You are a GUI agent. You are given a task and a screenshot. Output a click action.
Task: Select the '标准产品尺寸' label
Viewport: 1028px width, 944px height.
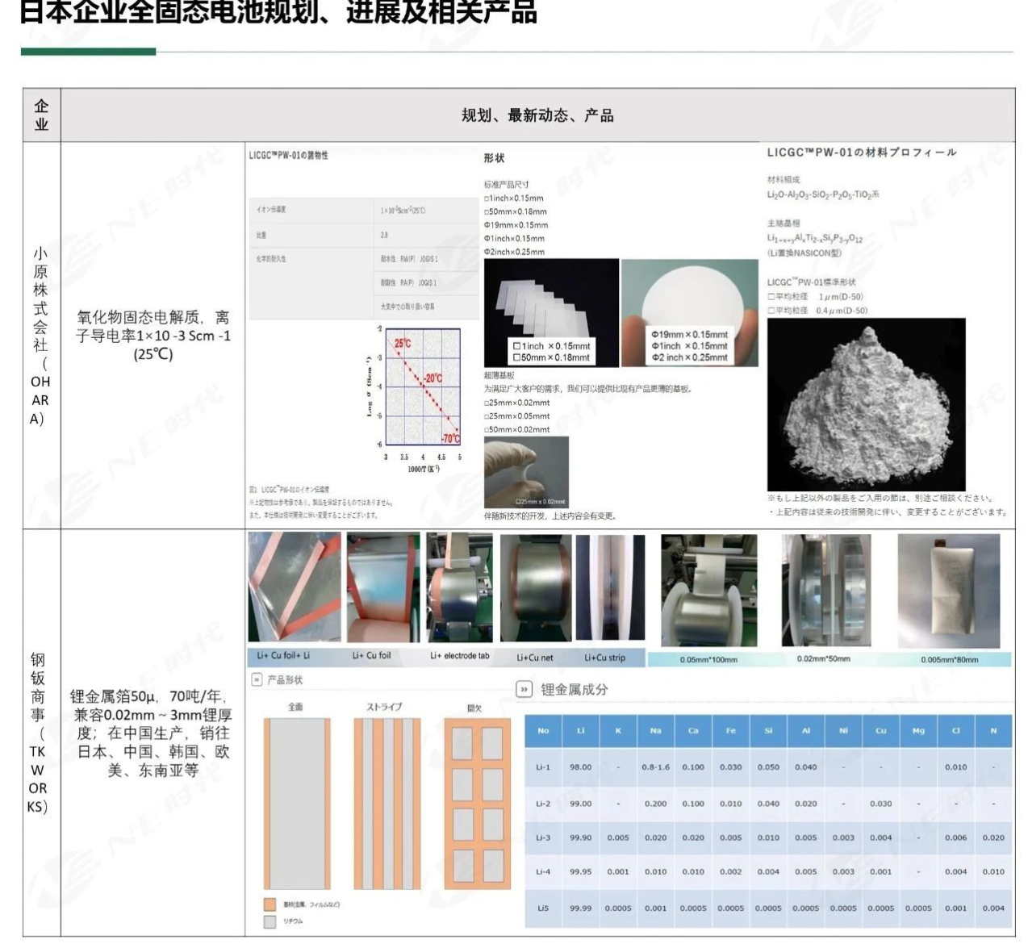(507, 185)
